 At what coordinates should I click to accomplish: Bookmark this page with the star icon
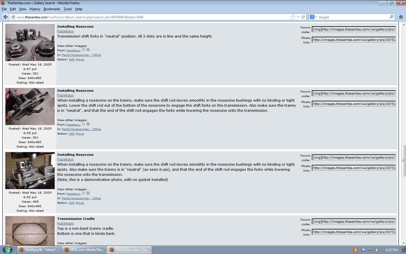293,17
